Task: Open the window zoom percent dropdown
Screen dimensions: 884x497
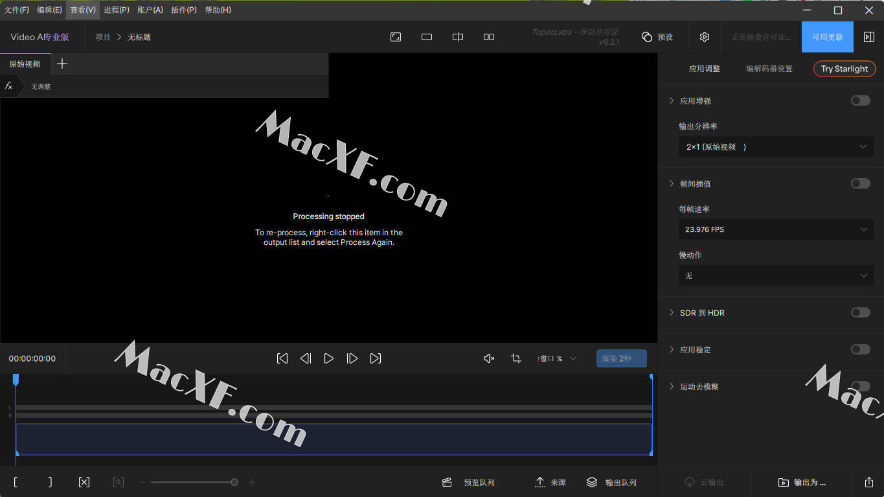Action: coord(556,358)
